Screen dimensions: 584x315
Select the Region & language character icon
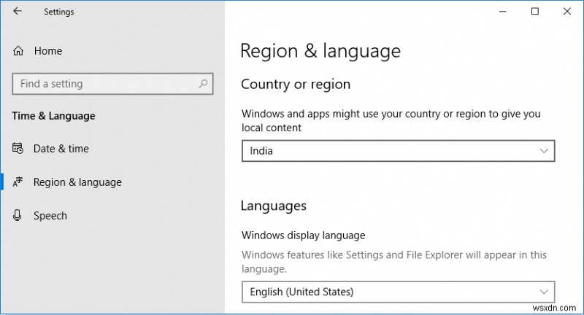[18, 182]
